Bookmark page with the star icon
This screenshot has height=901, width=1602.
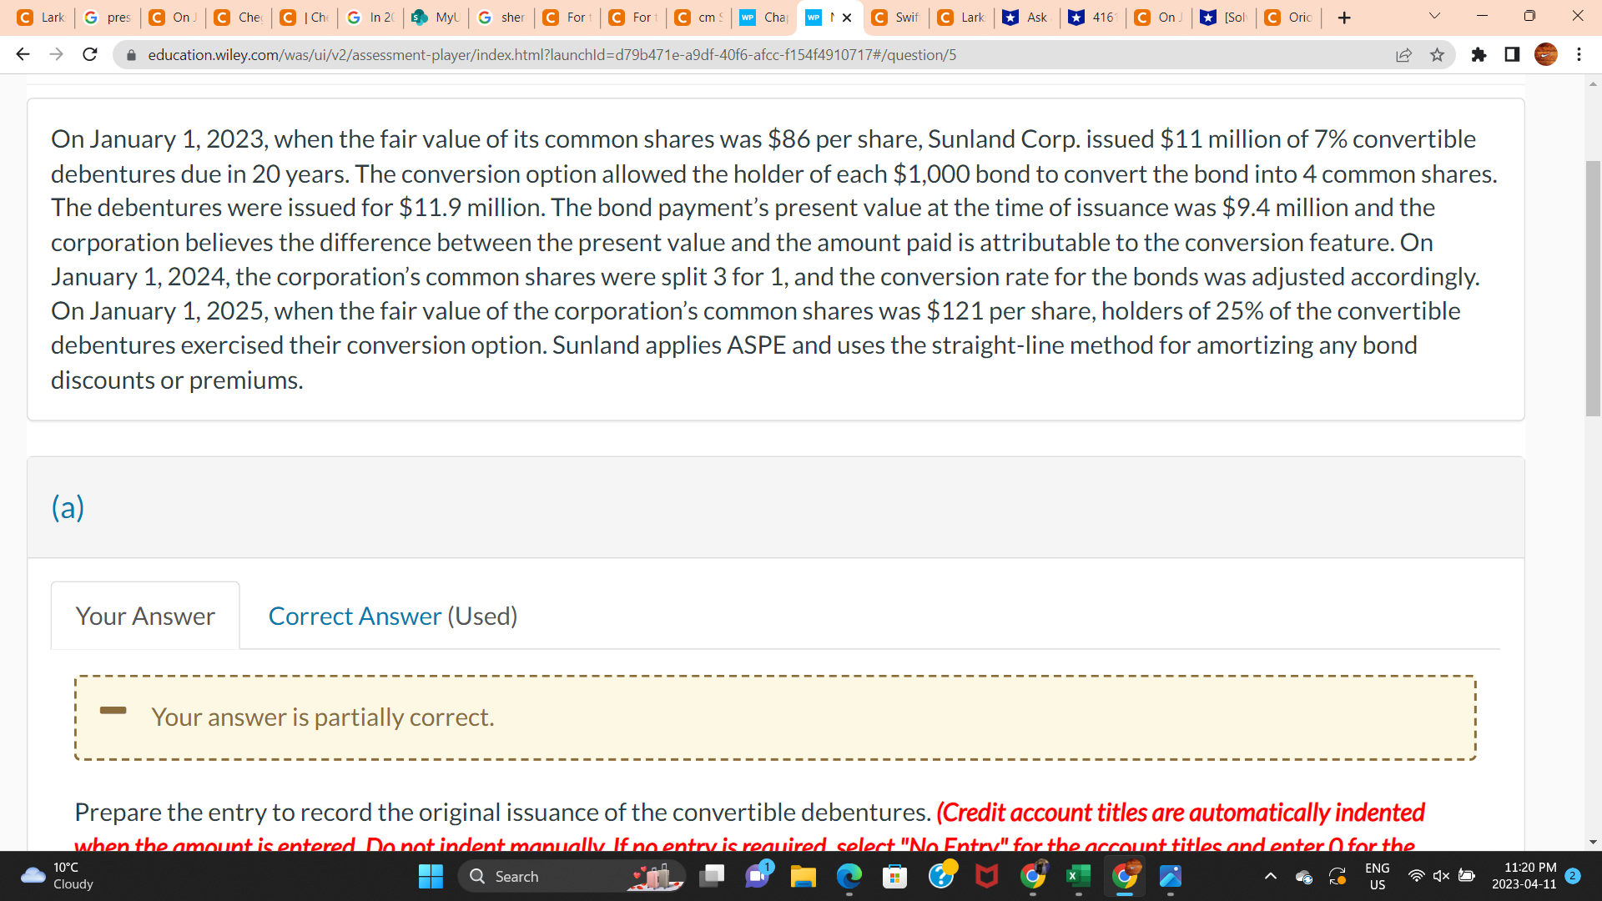pos(1437,55)
